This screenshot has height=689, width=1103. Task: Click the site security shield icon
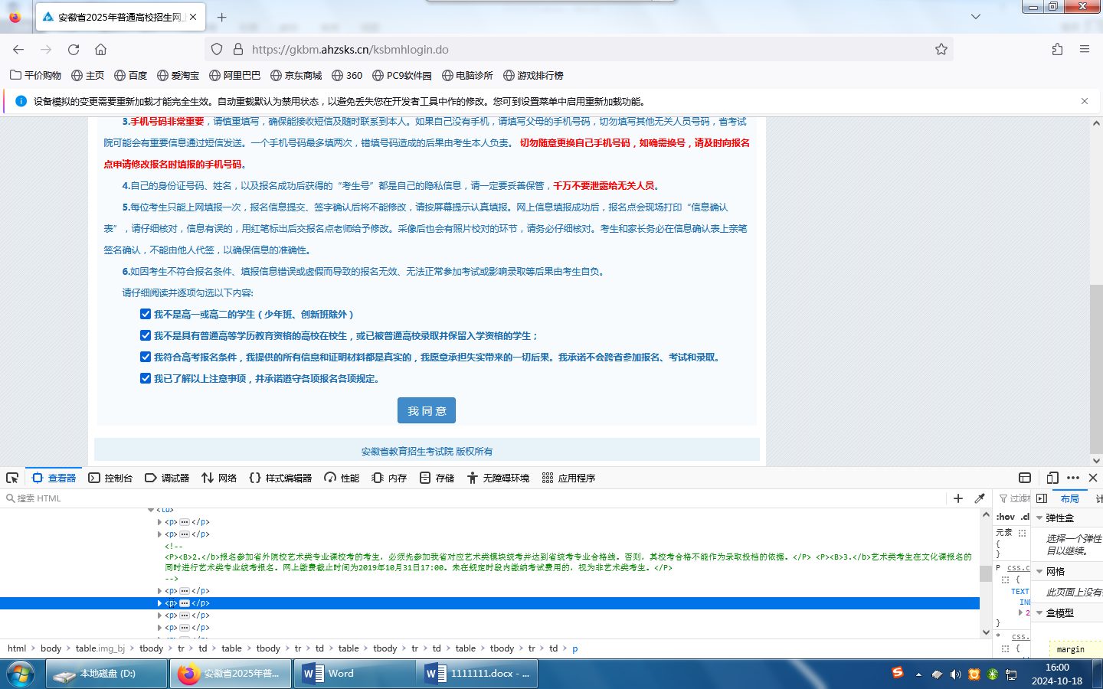[217, 49]
